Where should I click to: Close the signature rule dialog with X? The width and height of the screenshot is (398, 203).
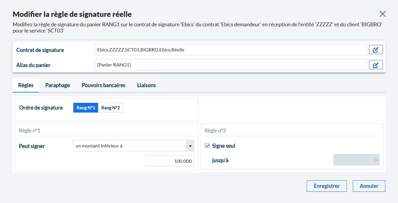click(x=383, y=14)
